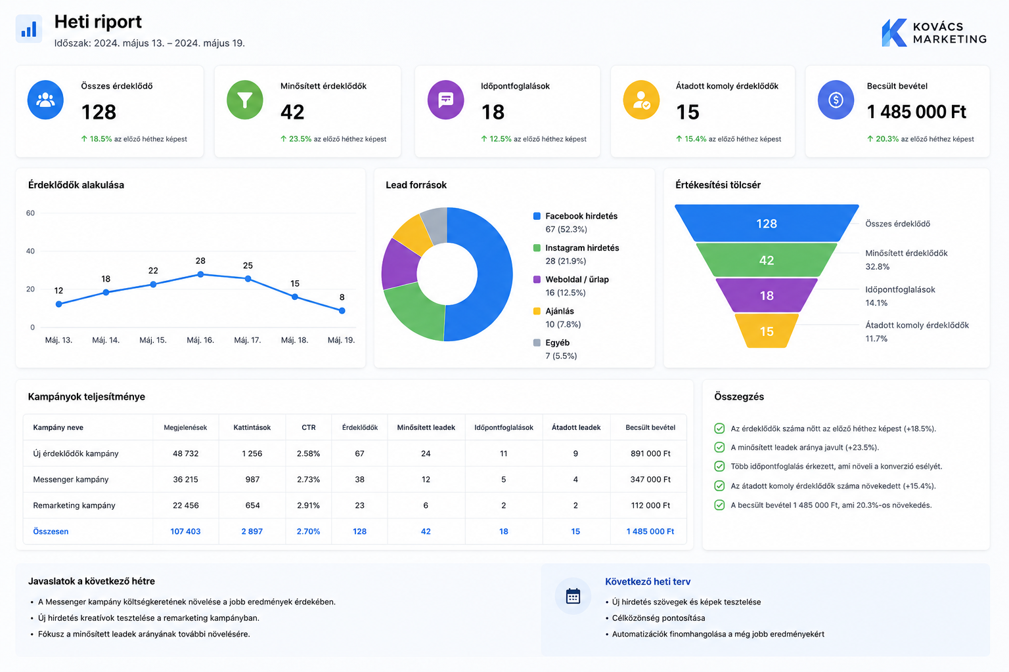The height and width of the screenshot is (672, 1009).
Task: Click checkmark beside 'Az érdeklődők száma nőtt'
Action: [x=719, y=429]
